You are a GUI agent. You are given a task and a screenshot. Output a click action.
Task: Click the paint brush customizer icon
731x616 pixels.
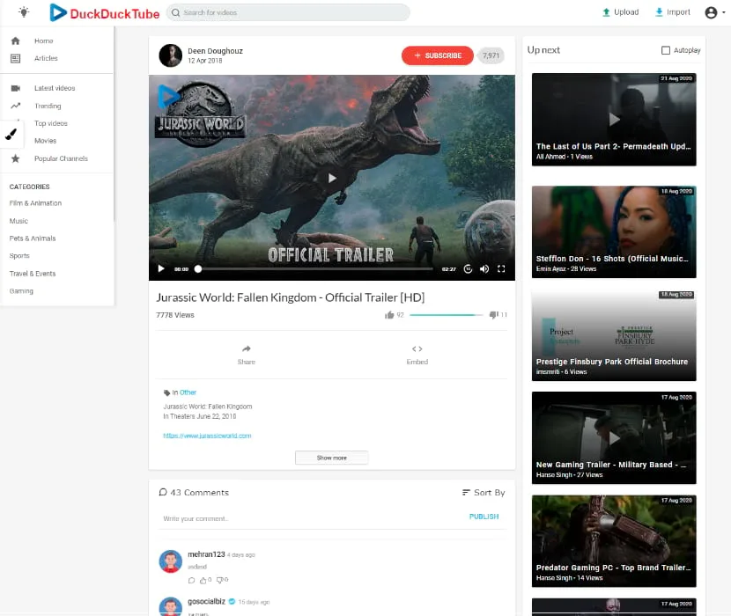11,135
